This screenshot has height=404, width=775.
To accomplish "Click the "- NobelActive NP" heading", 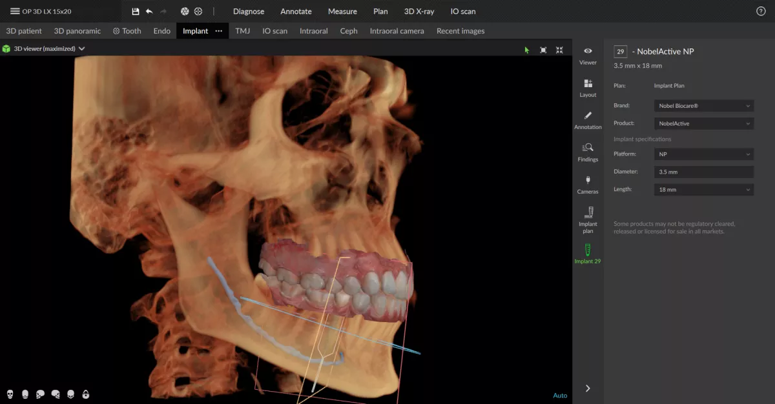I will click(x=663, y=52).
